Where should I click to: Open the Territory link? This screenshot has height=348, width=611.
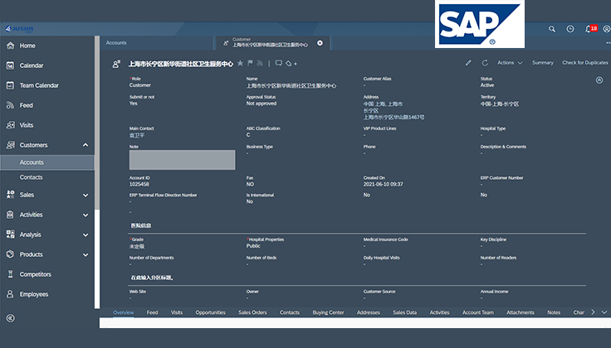coord(499,104)
